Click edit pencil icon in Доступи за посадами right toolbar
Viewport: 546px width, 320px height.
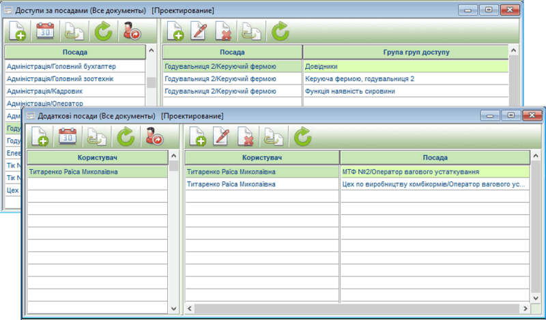pos(198,31)
